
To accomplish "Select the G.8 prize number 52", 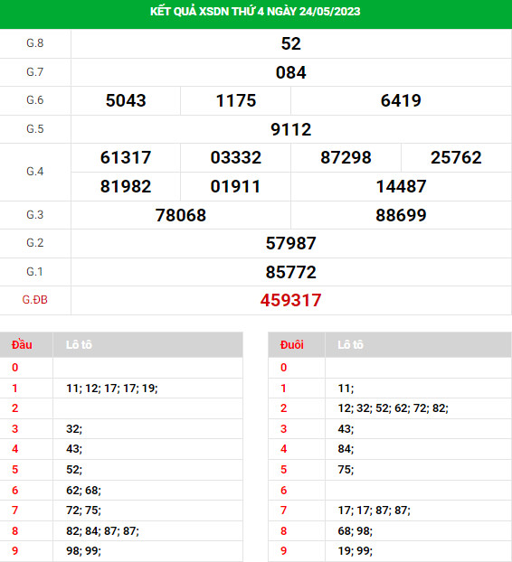I will point(290,43).
